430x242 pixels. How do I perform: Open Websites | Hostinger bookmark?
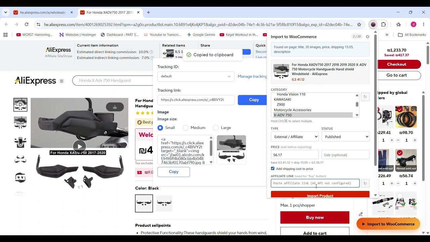(78, 35)
